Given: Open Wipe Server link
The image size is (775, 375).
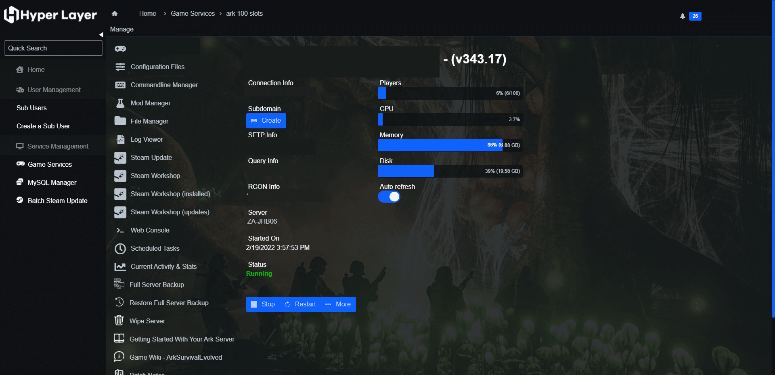Looking at the screenshot, I should [147, 321].
